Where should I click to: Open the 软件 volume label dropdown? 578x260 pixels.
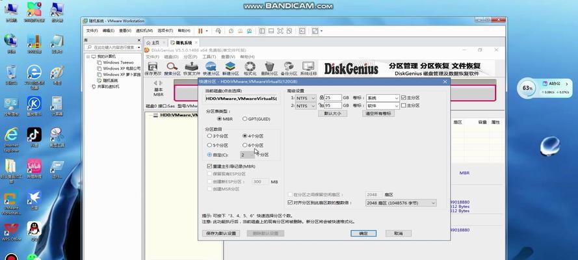click(382, 106)
